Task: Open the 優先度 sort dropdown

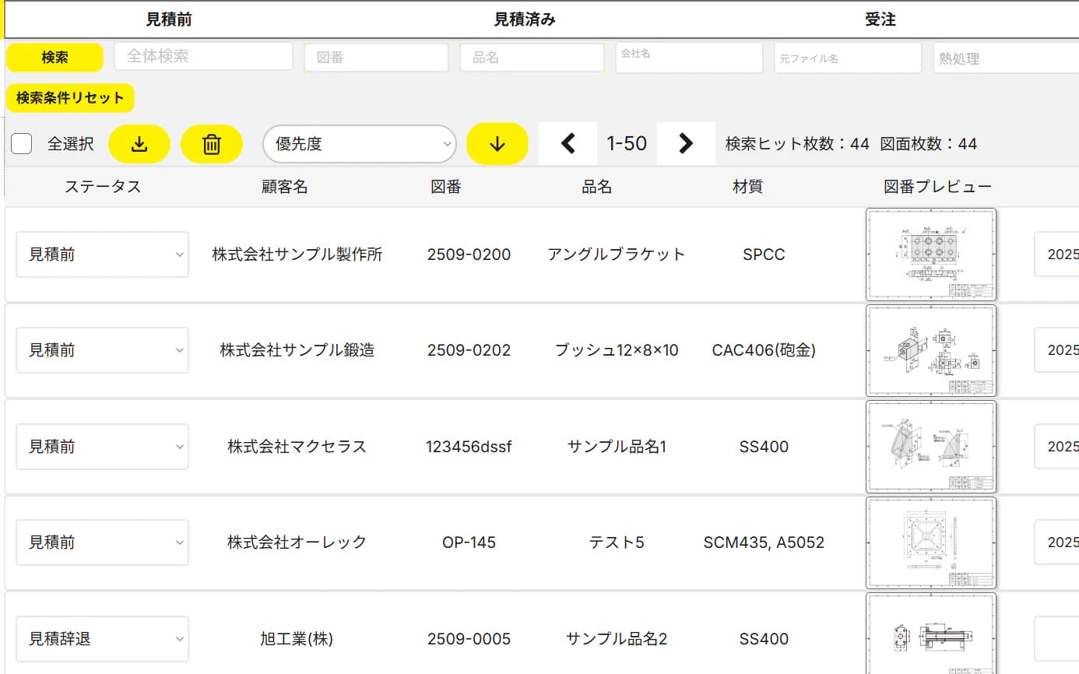Action: click(360, 144)
